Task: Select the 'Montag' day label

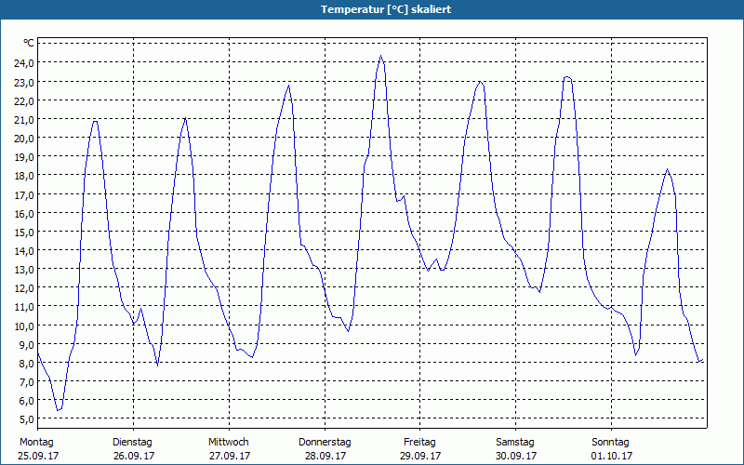Action: 36,443
